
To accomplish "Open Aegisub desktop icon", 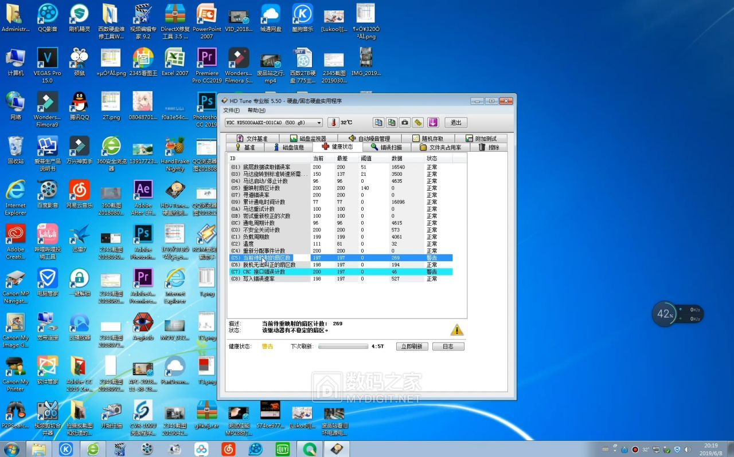I will 143,326.
